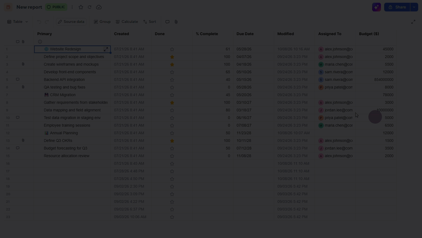Open the attachments paperclip toolbar icon
Screen dimensions: 422x238
tap(176, 22)
